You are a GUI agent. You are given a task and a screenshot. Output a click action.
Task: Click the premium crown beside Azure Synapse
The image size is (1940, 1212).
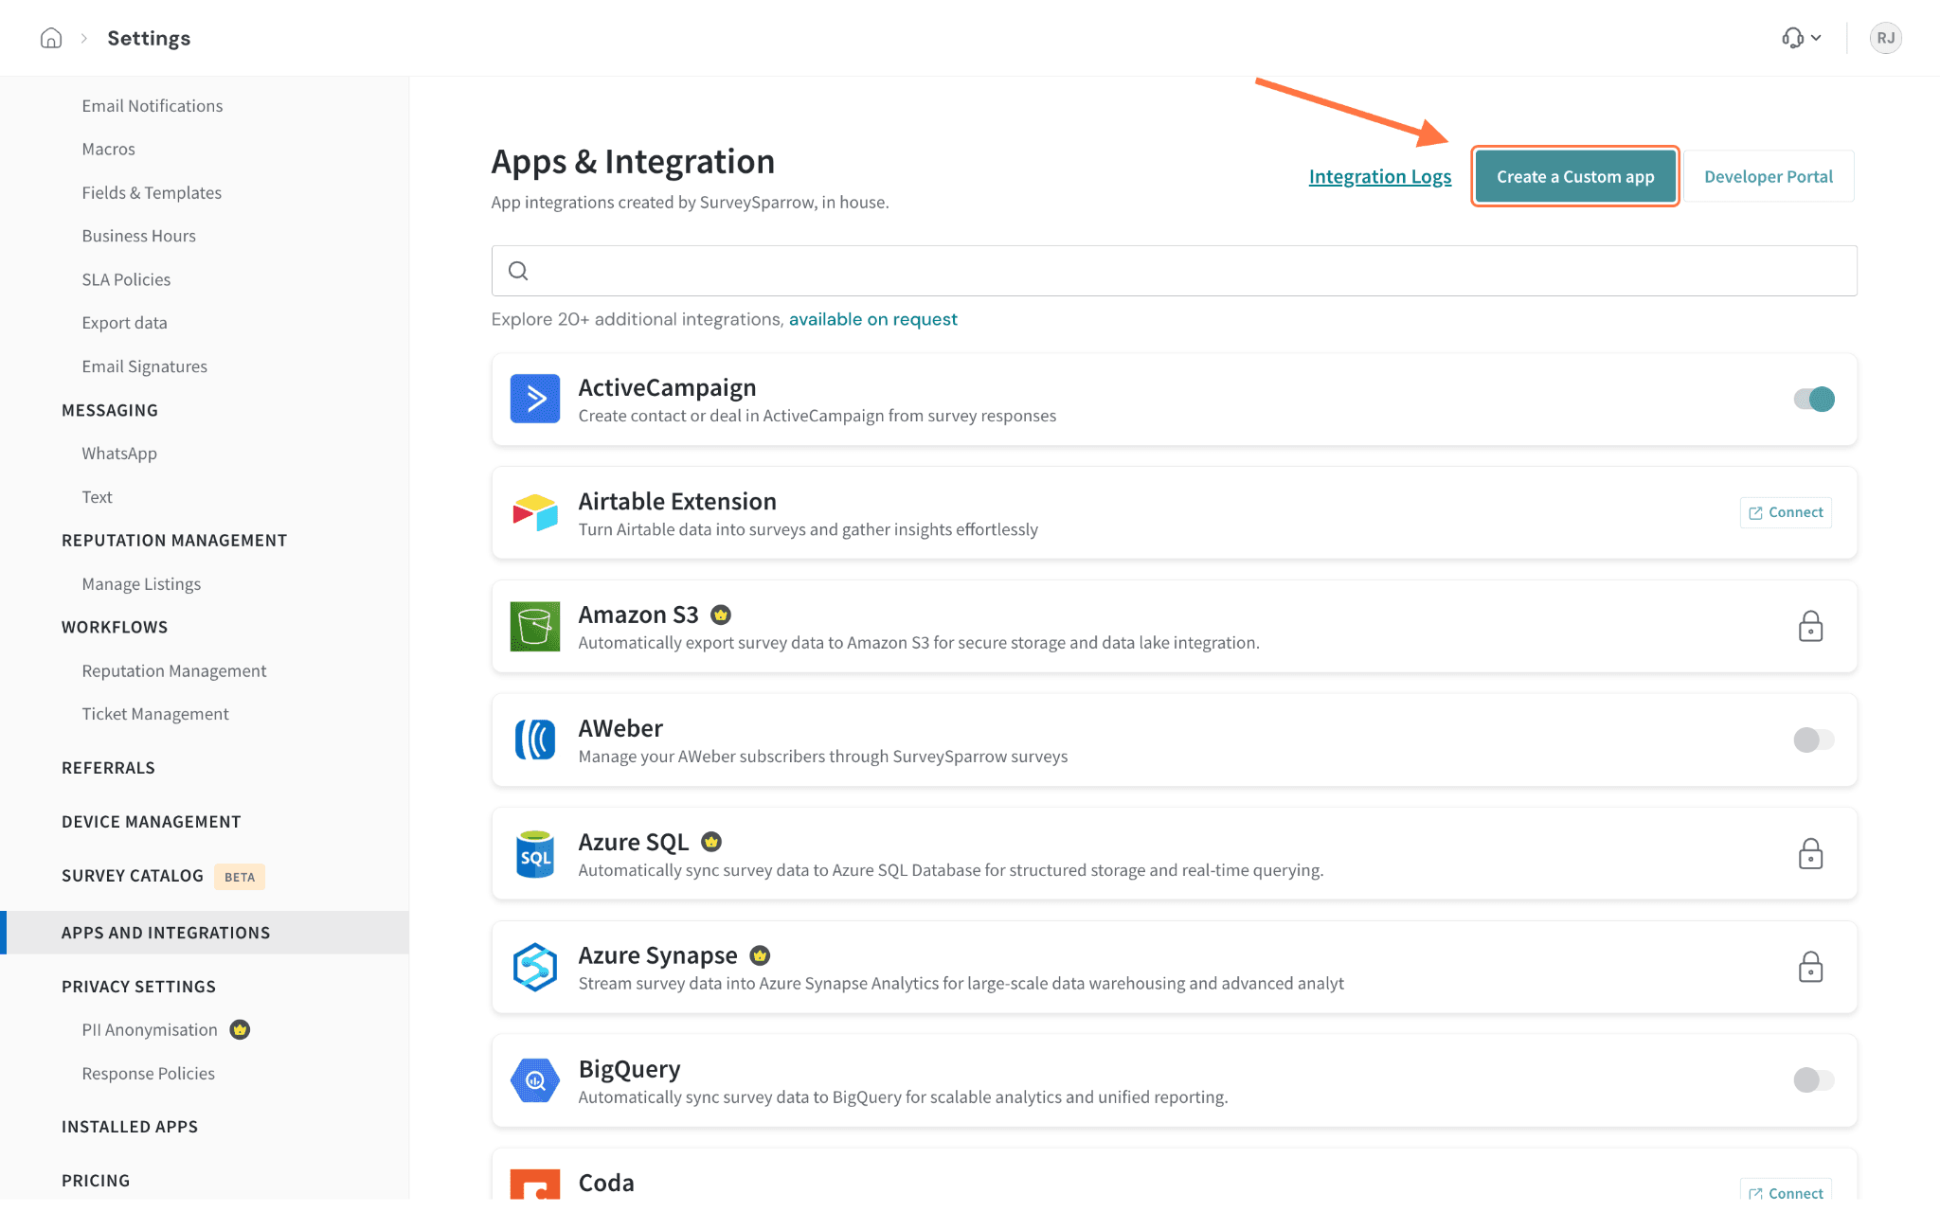(x=760, y=955)
